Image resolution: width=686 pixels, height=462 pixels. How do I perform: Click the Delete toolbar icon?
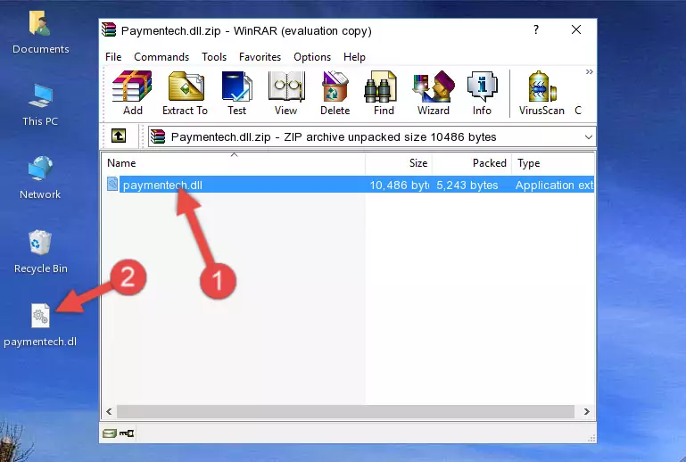[x=335, y=93]
